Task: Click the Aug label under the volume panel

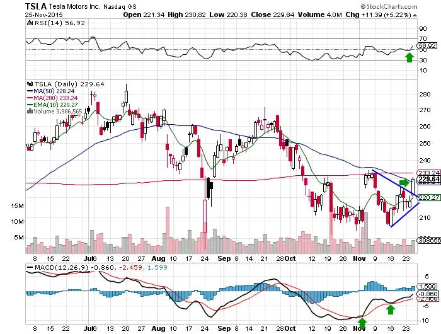Action: (x=158, y=258)
